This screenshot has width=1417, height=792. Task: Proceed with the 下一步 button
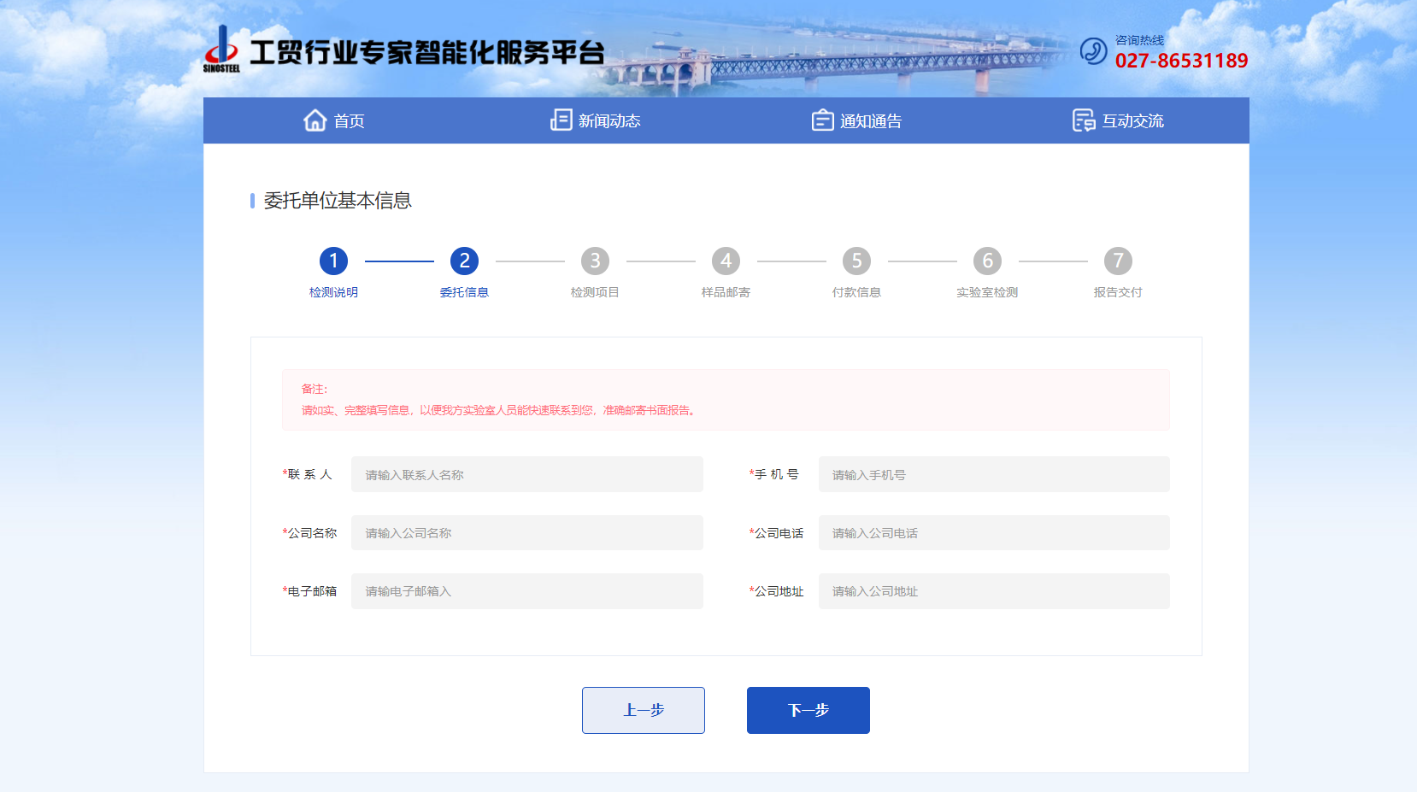tap(808, 710)
